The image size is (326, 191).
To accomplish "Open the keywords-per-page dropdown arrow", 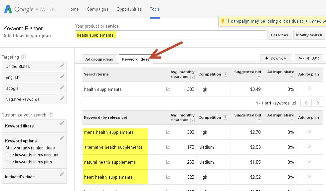I will (294, 103).
